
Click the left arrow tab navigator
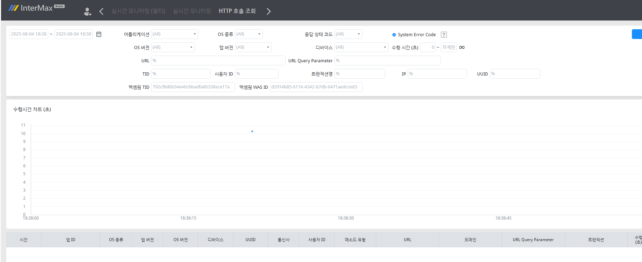[101, 11]
